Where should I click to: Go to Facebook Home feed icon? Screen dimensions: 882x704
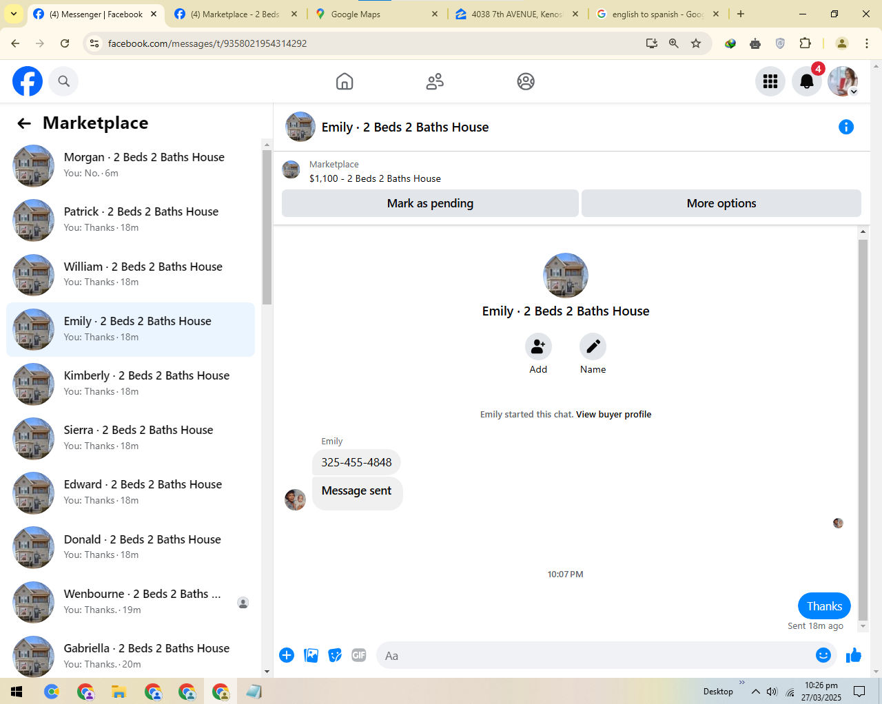pos(345,81)
